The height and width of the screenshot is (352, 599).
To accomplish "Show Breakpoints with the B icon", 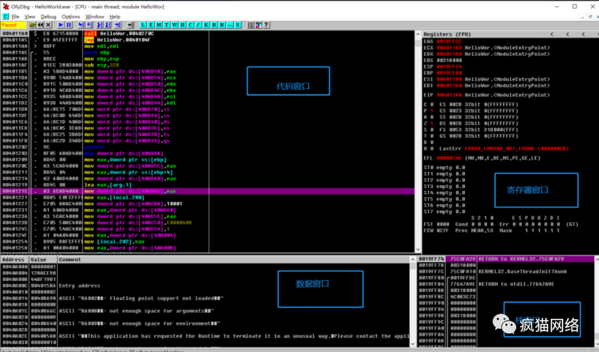I will [214, 25].
